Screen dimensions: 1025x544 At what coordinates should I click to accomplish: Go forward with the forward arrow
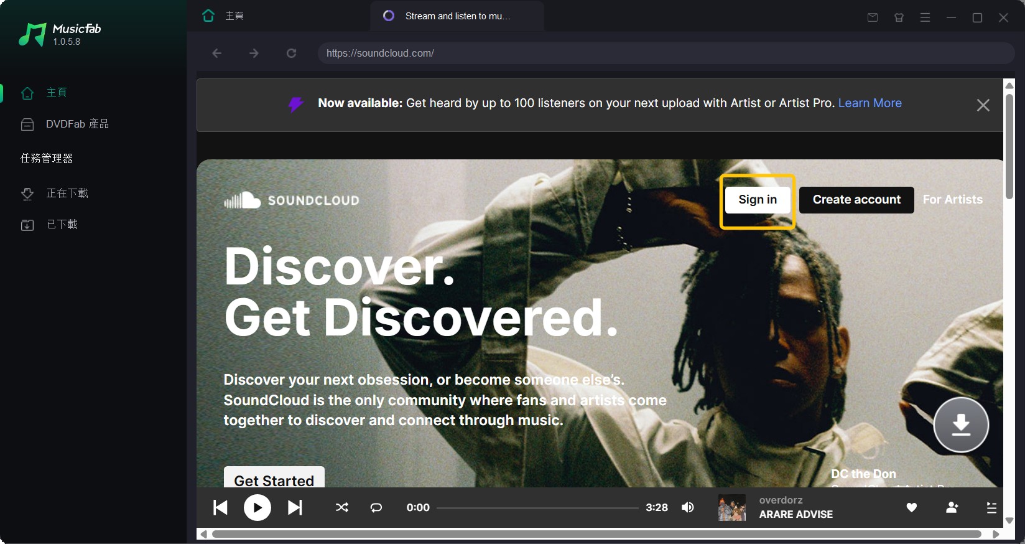pyautogui.click(x=254, y=54)
